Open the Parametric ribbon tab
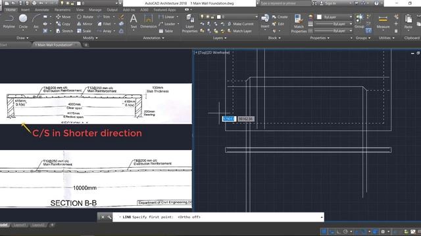Screen dimensions: 421x236 click(62, 10)
